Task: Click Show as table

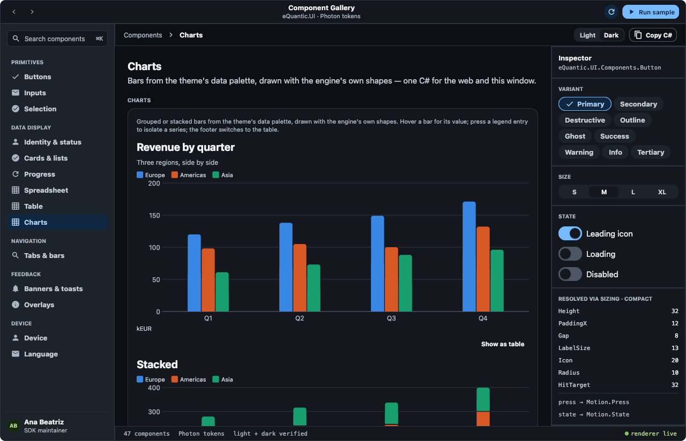Action: (503, 344)
